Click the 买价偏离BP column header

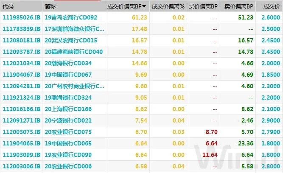click(x=203, y=6)
